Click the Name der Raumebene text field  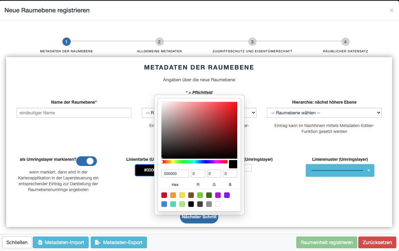[x=74, y=113]
